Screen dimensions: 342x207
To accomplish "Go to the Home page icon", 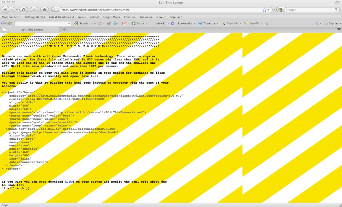I will tap(45, 10).
